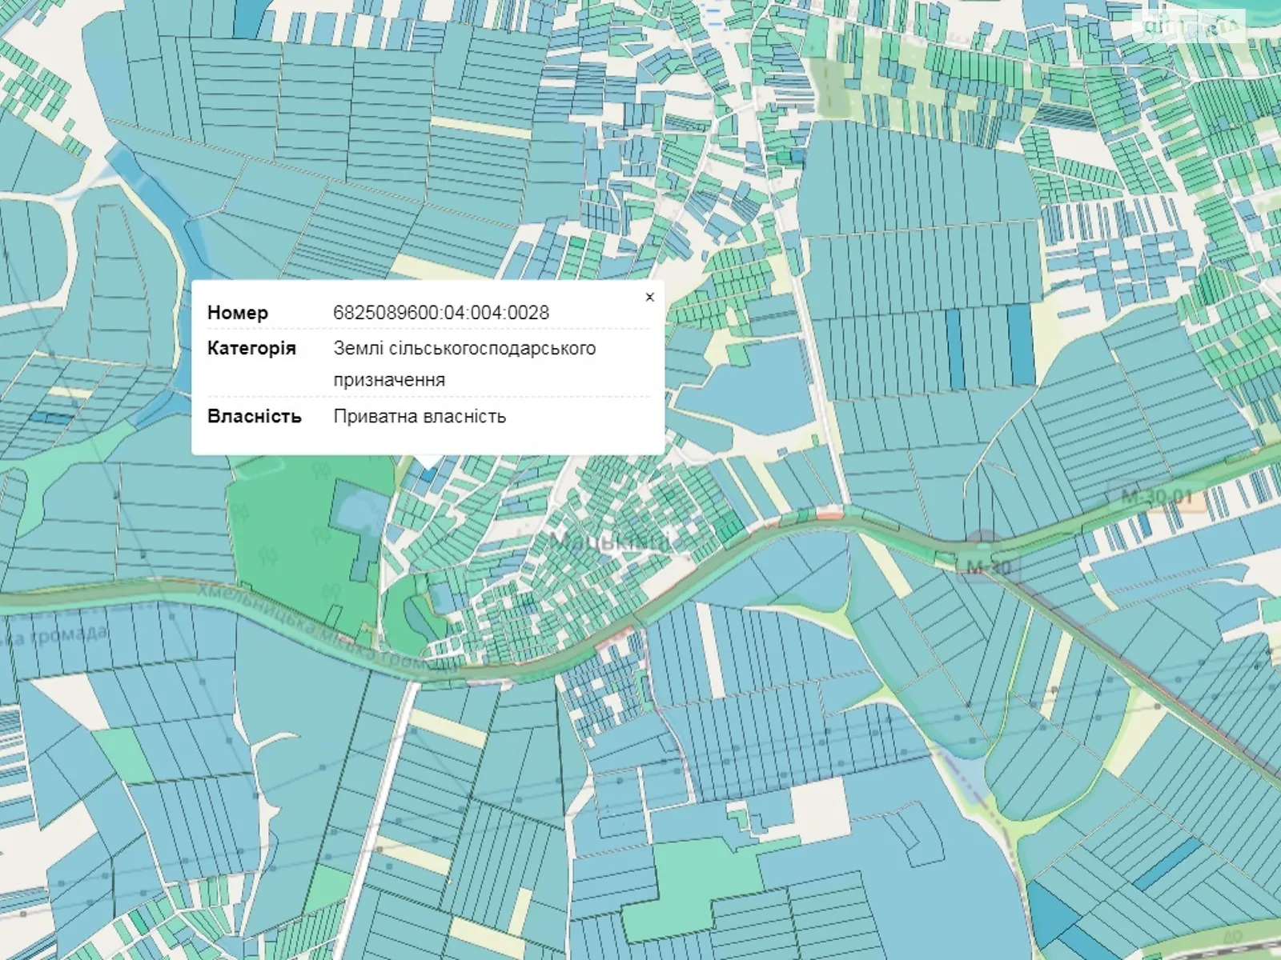1281x960 pixels.
Task: Close the parcel info popup
Action: [x=649, y=298]
